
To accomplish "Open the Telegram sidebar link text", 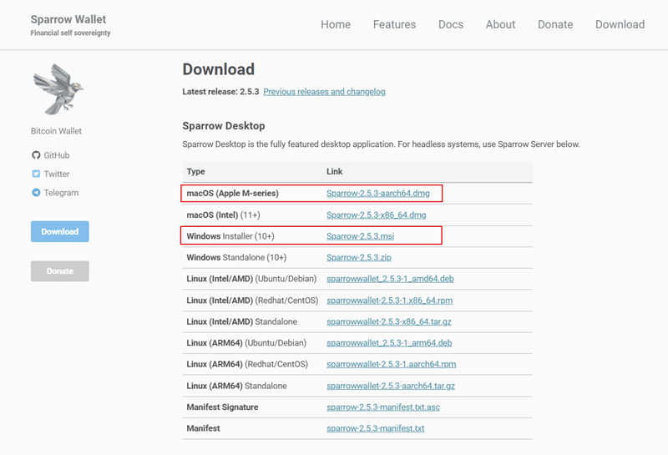I will point(61,193).
